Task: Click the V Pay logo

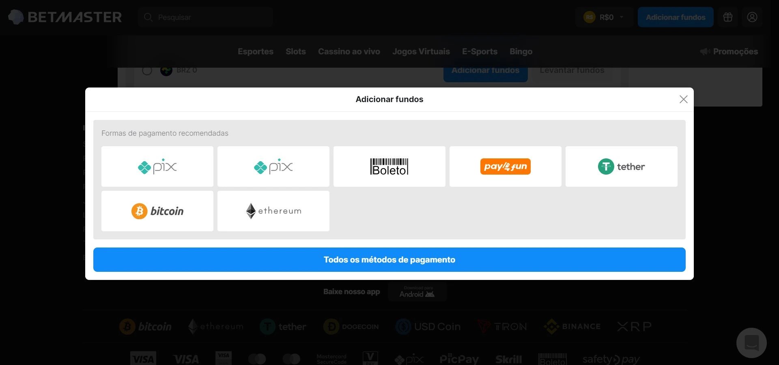Action: [x=370, y=358]
